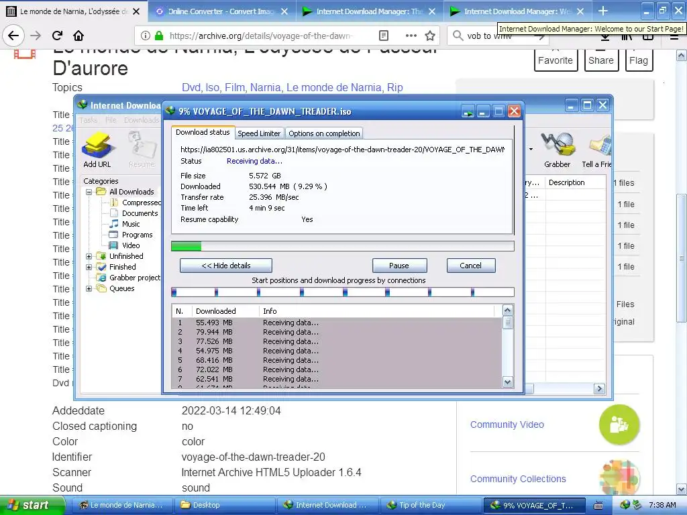Click the archive.org URL address field
The image size is (687, 515).
[260, 36]
